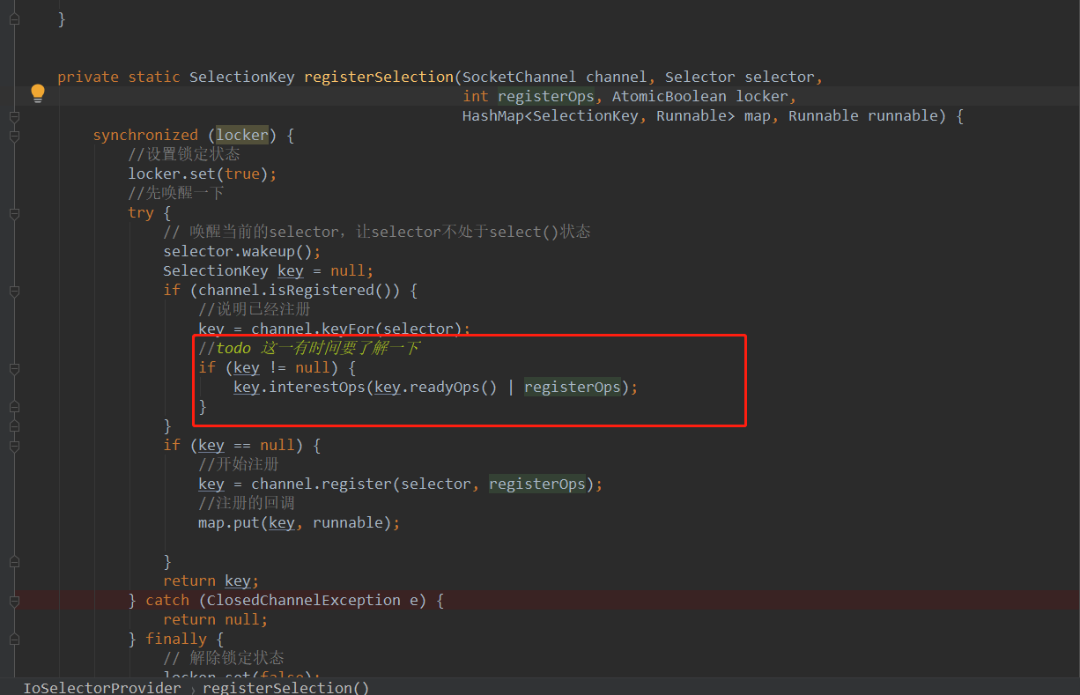Click the //注册的回调 comment
This screenshot has height=695, width=1080.
click(x=247, y=504)
